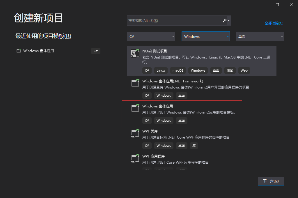Open the Windows platform filter dropdown
298x198 pixels.
point(206,36)
